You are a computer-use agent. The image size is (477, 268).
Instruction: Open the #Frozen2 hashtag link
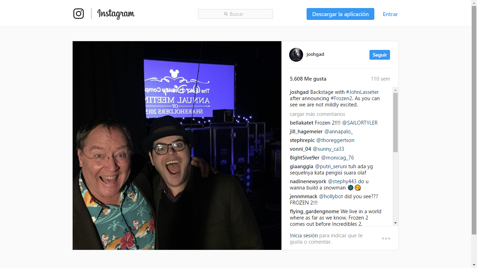pos(341,98)
